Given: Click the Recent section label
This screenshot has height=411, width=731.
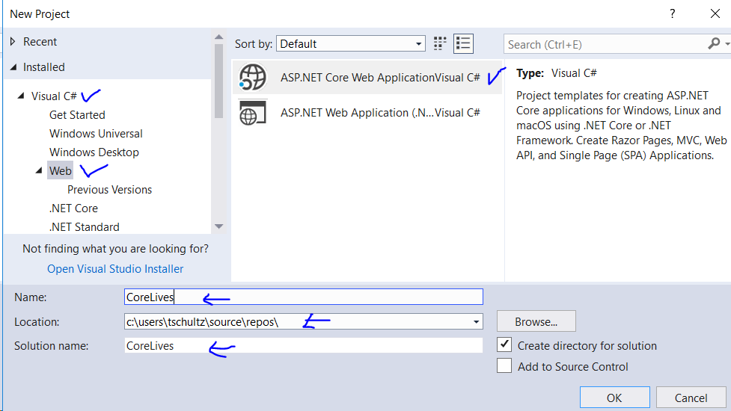Looking at the screenshot, I should pos(40,41).
